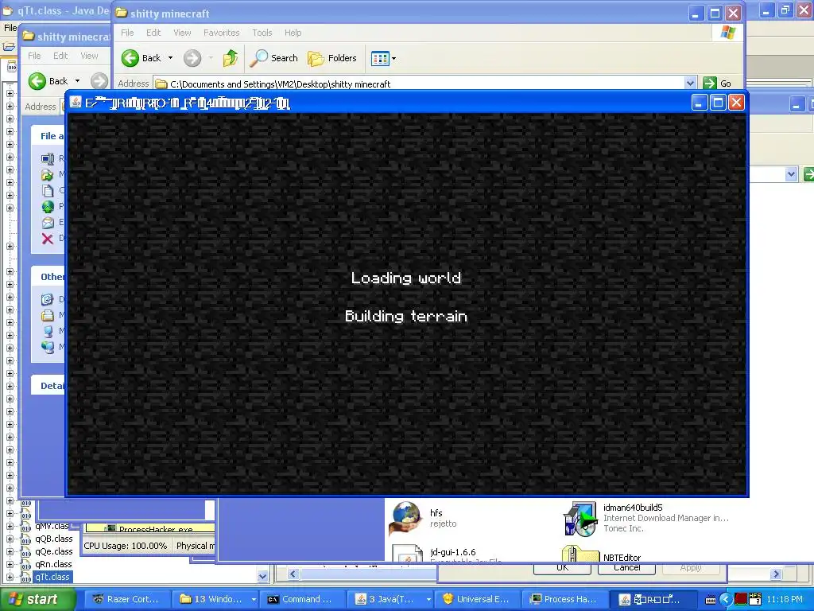
Task: Open File menu in front explorer window
Action: coord(127,33)
